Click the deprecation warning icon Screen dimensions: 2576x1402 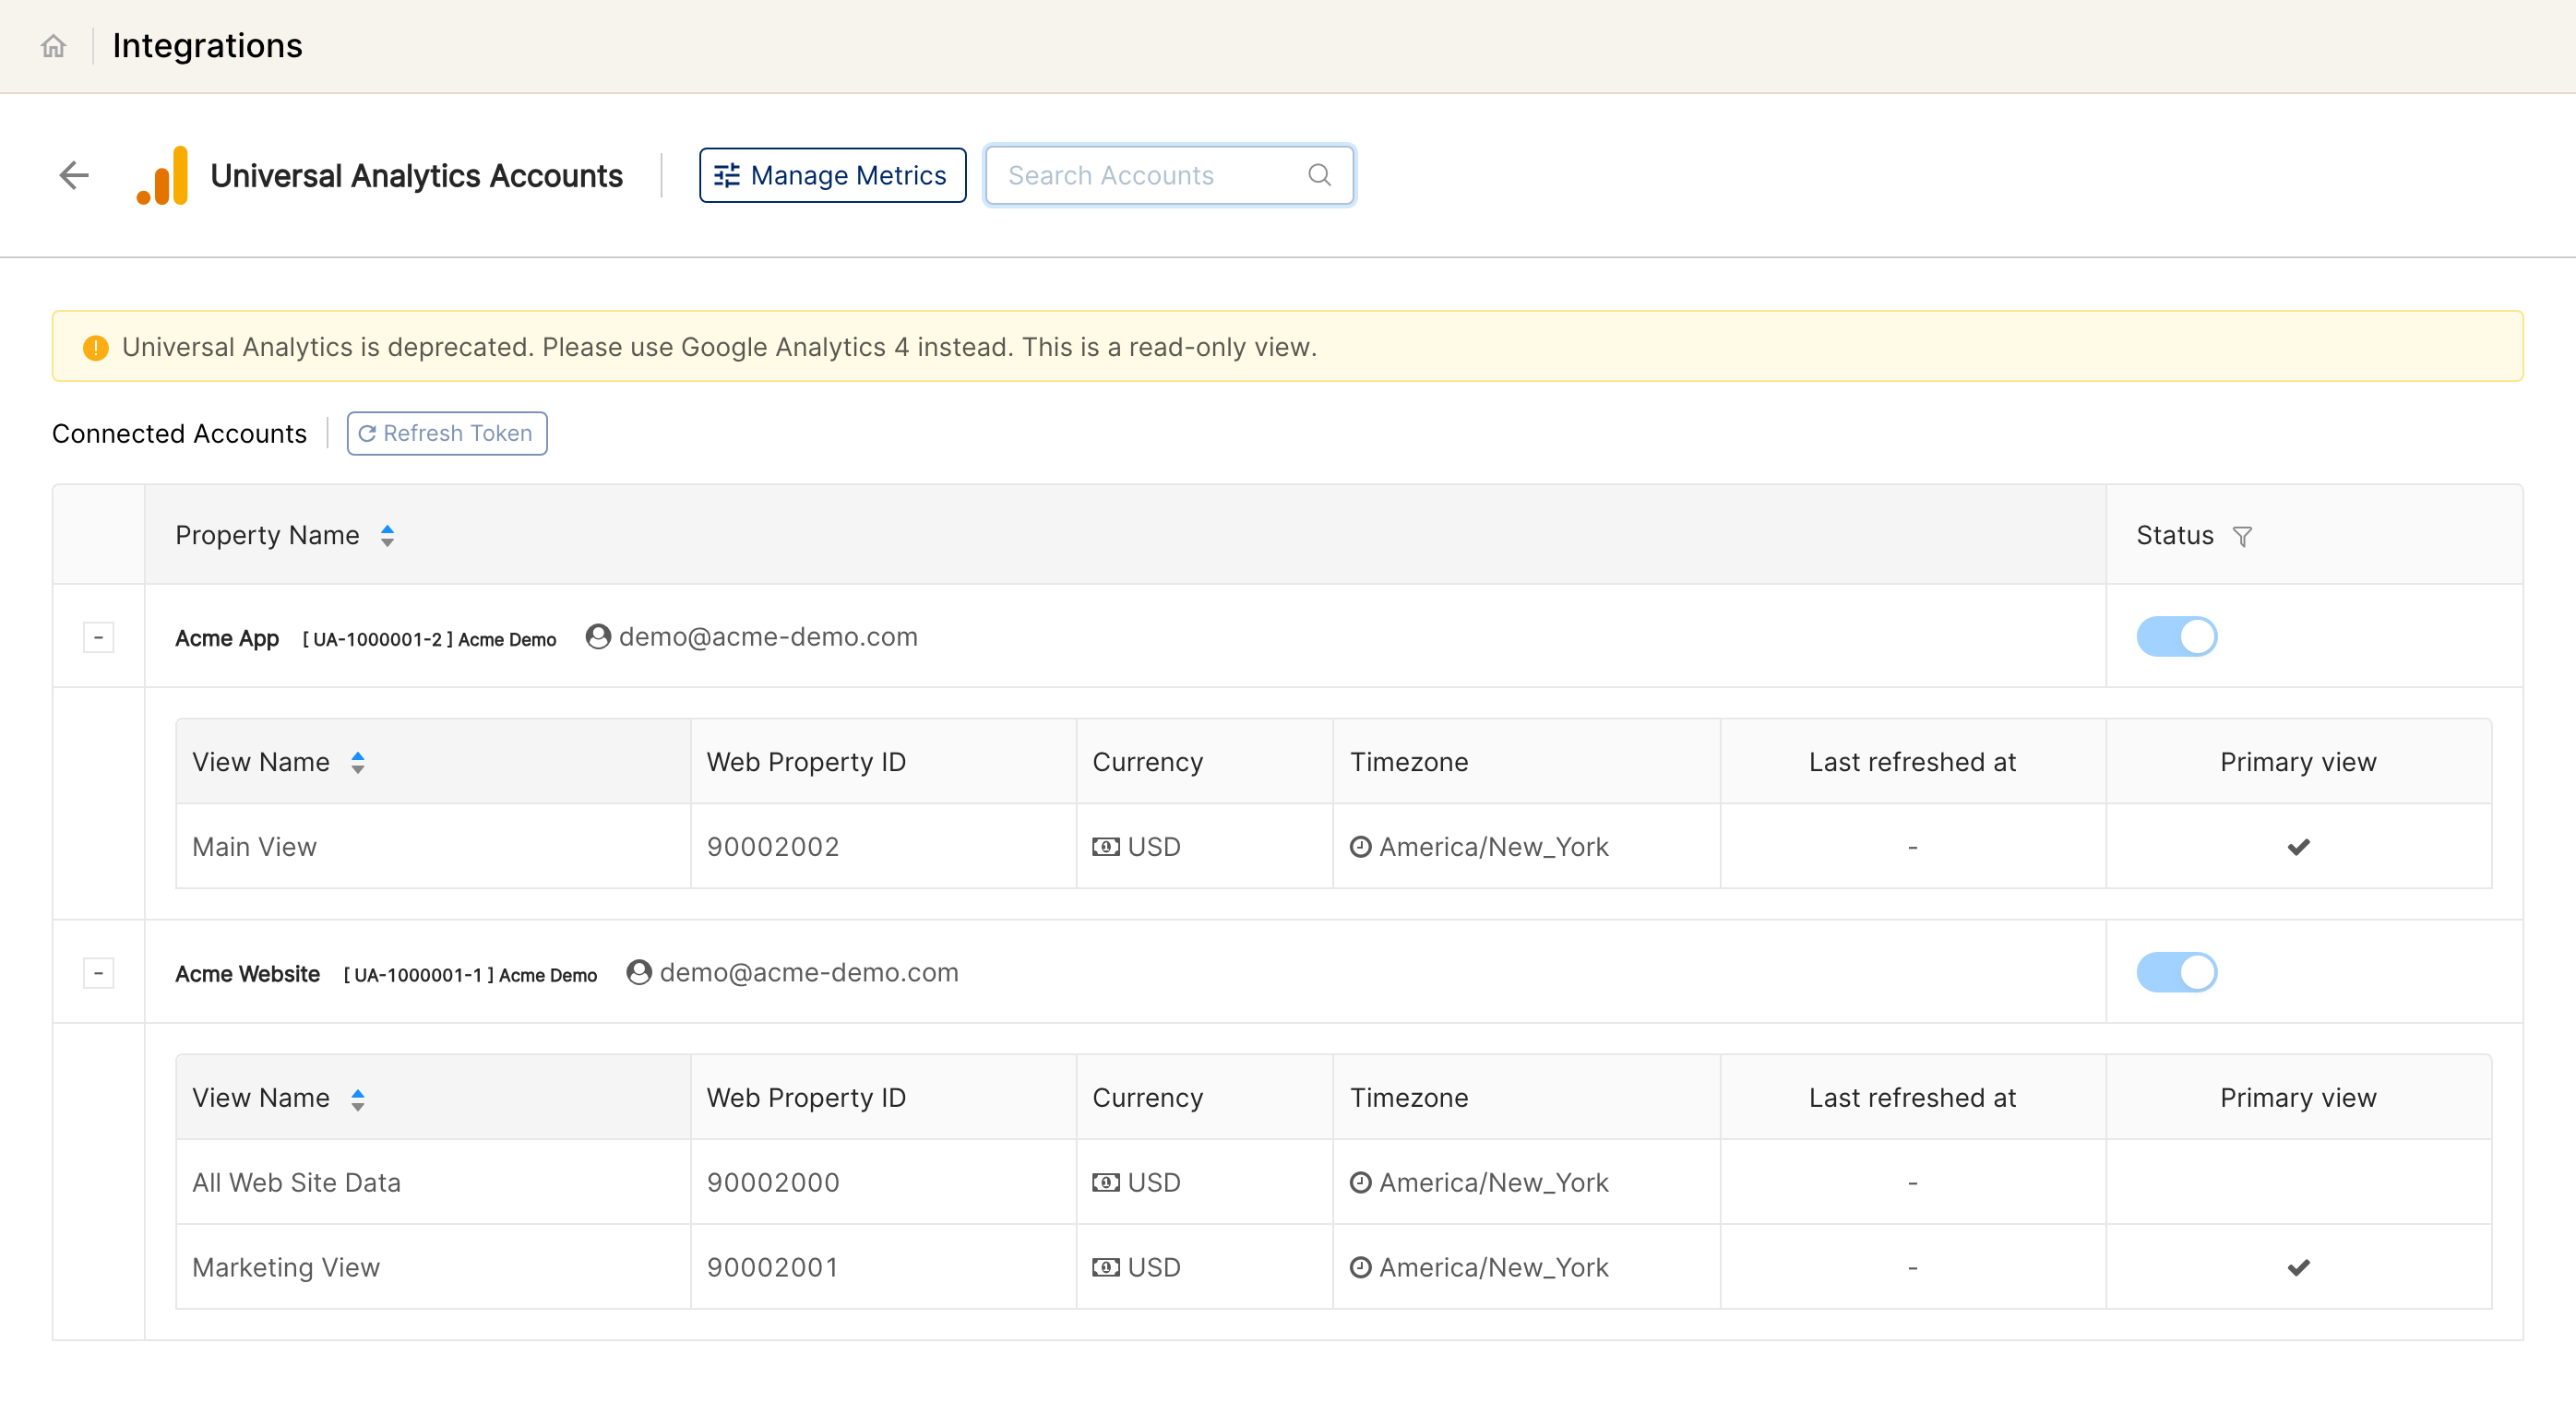(95, 347)
